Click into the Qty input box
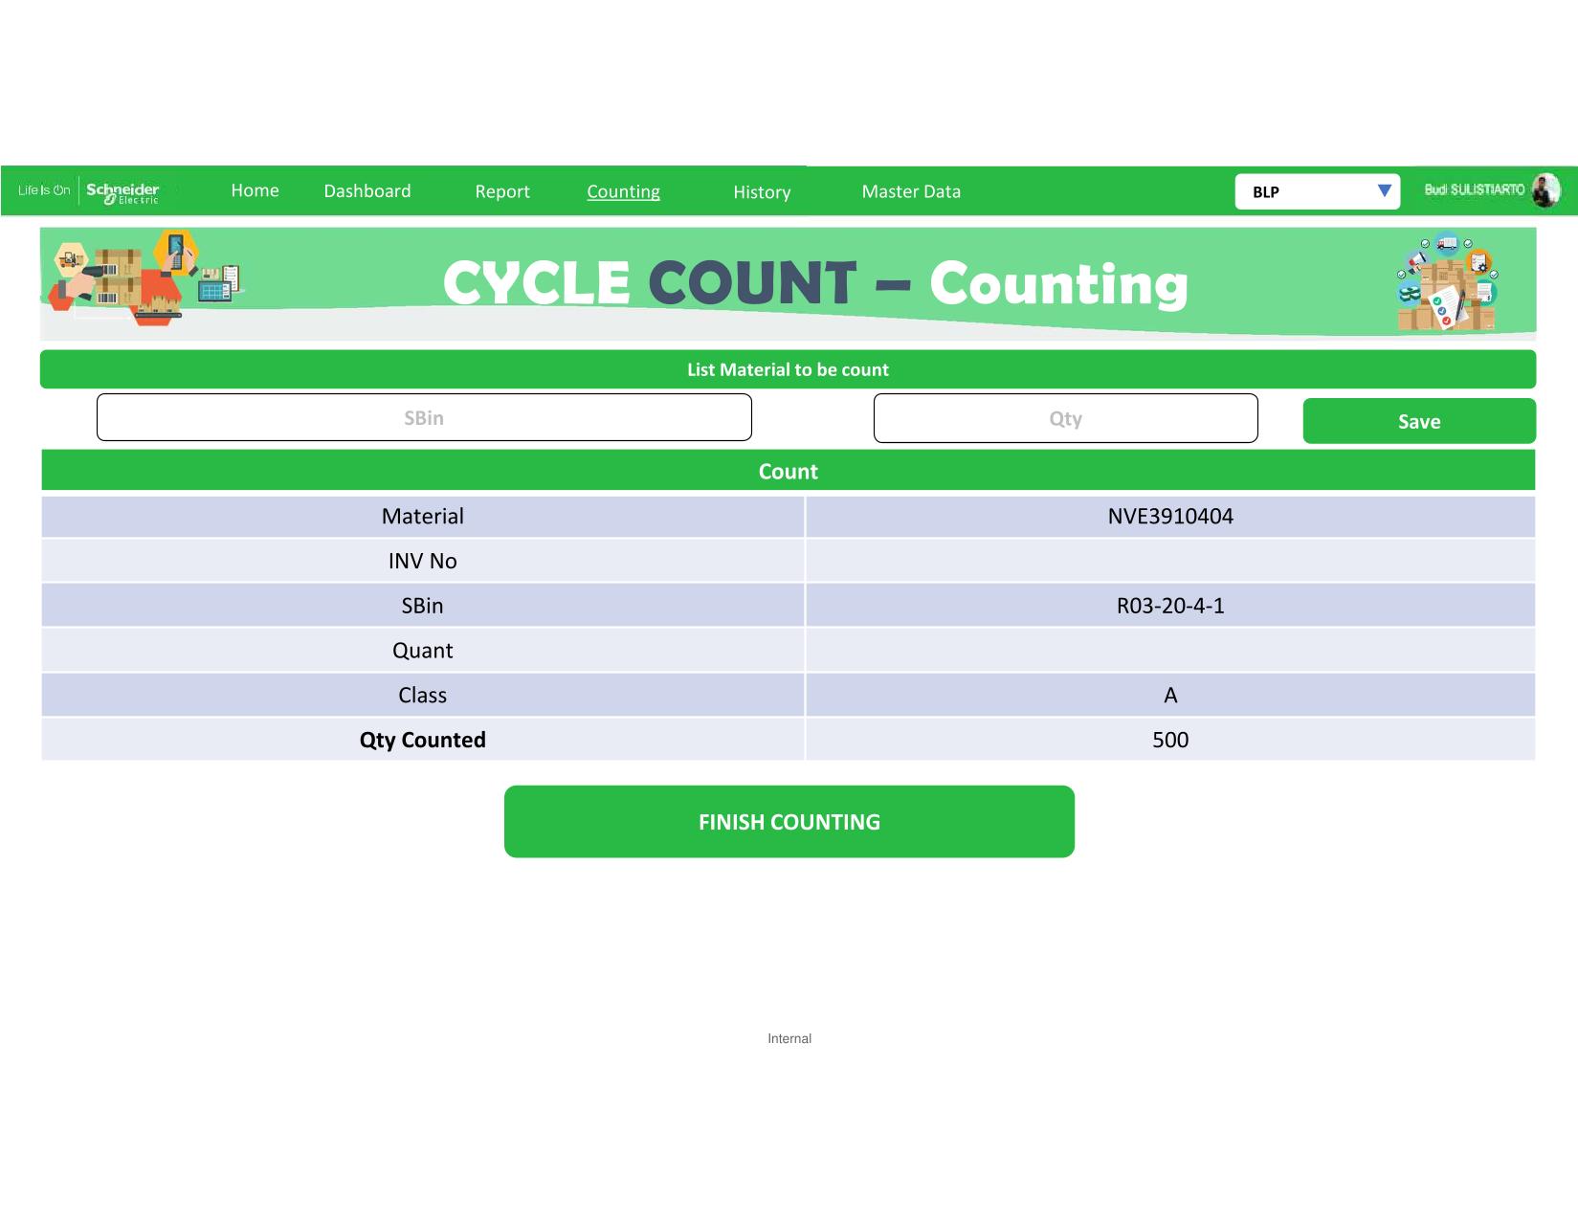This screenshot has width=1578, height=1220. coord(1065,419)
